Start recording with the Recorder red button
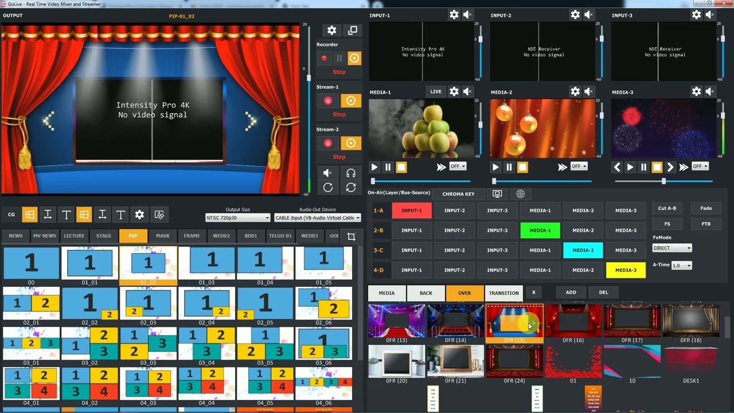Viewport: 734px width, 413px height. (x=324, y=58)
